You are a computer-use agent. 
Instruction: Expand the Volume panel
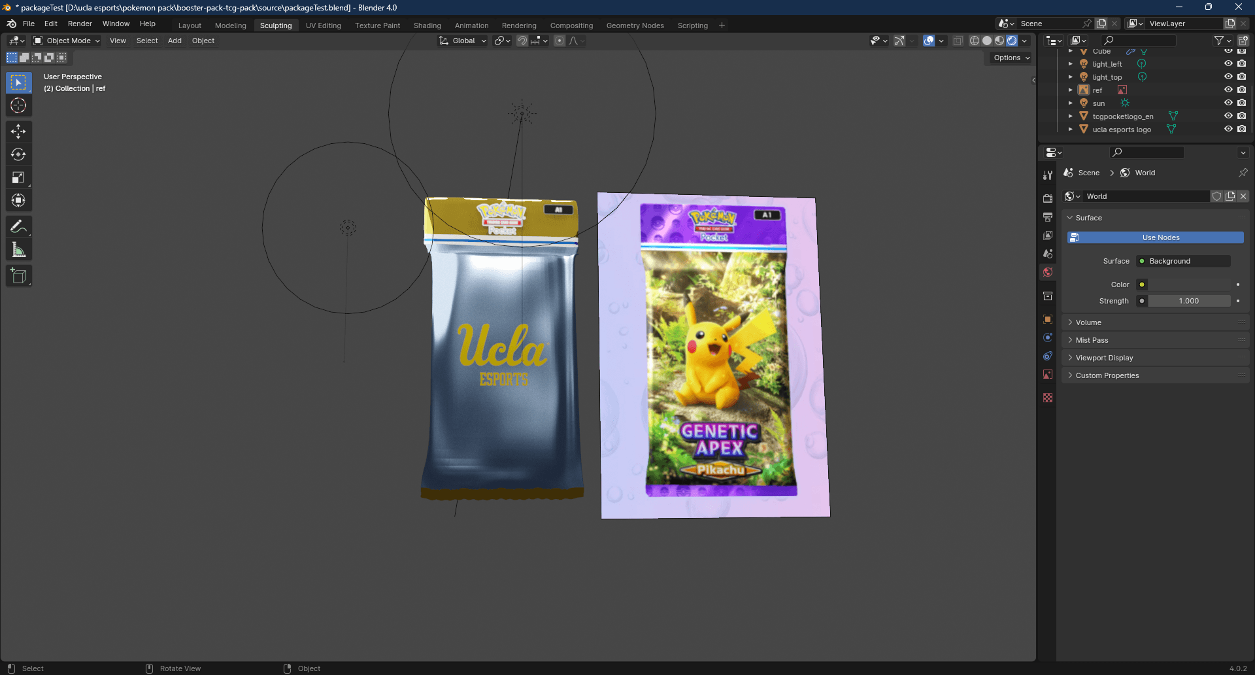coord(1156,322)
